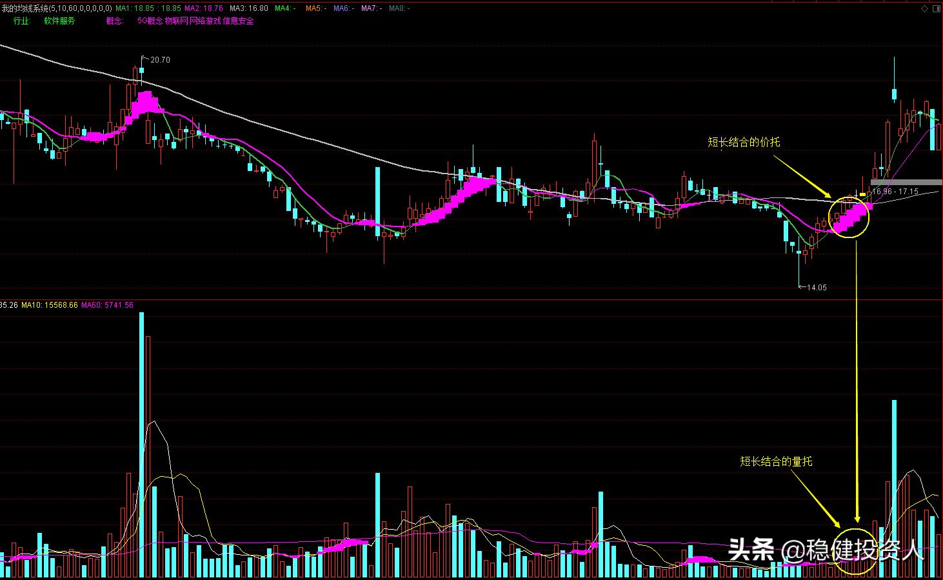The height and width of the screenshot is (580, 943).
Task: Click the 14.05 low price label
Action: 817,288
